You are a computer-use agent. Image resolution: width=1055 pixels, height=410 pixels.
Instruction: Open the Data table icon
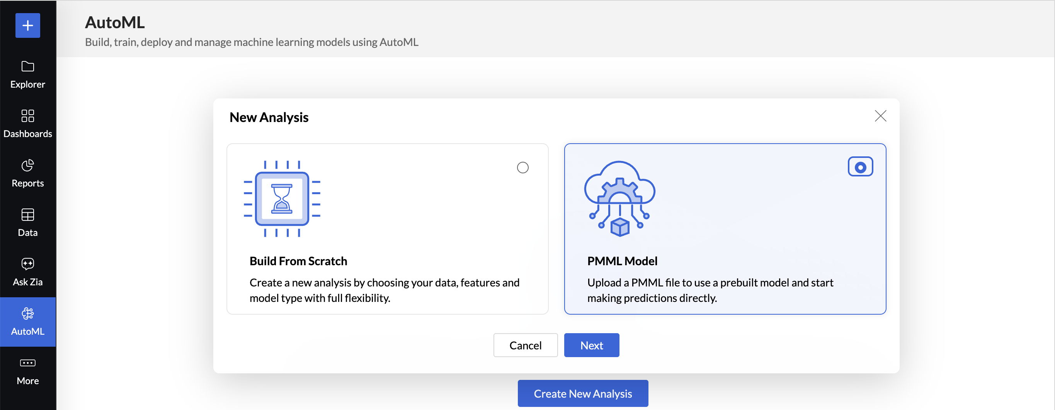click(28, 215)
